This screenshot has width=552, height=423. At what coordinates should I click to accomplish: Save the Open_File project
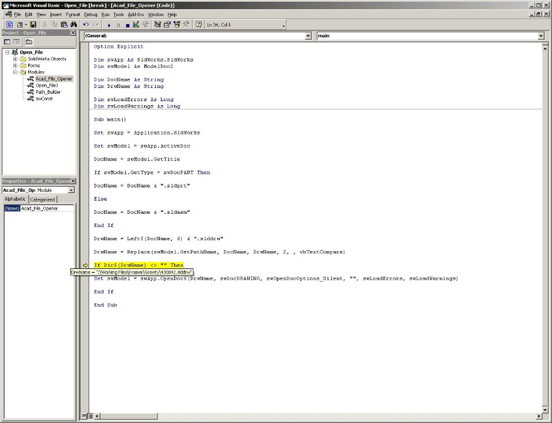point(33,25)
